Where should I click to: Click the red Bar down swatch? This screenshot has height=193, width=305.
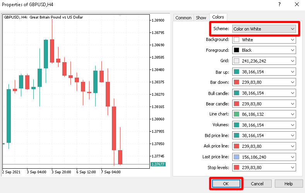coord(236,82)
